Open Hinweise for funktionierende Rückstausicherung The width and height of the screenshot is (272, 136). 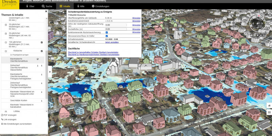pos(136,32)
